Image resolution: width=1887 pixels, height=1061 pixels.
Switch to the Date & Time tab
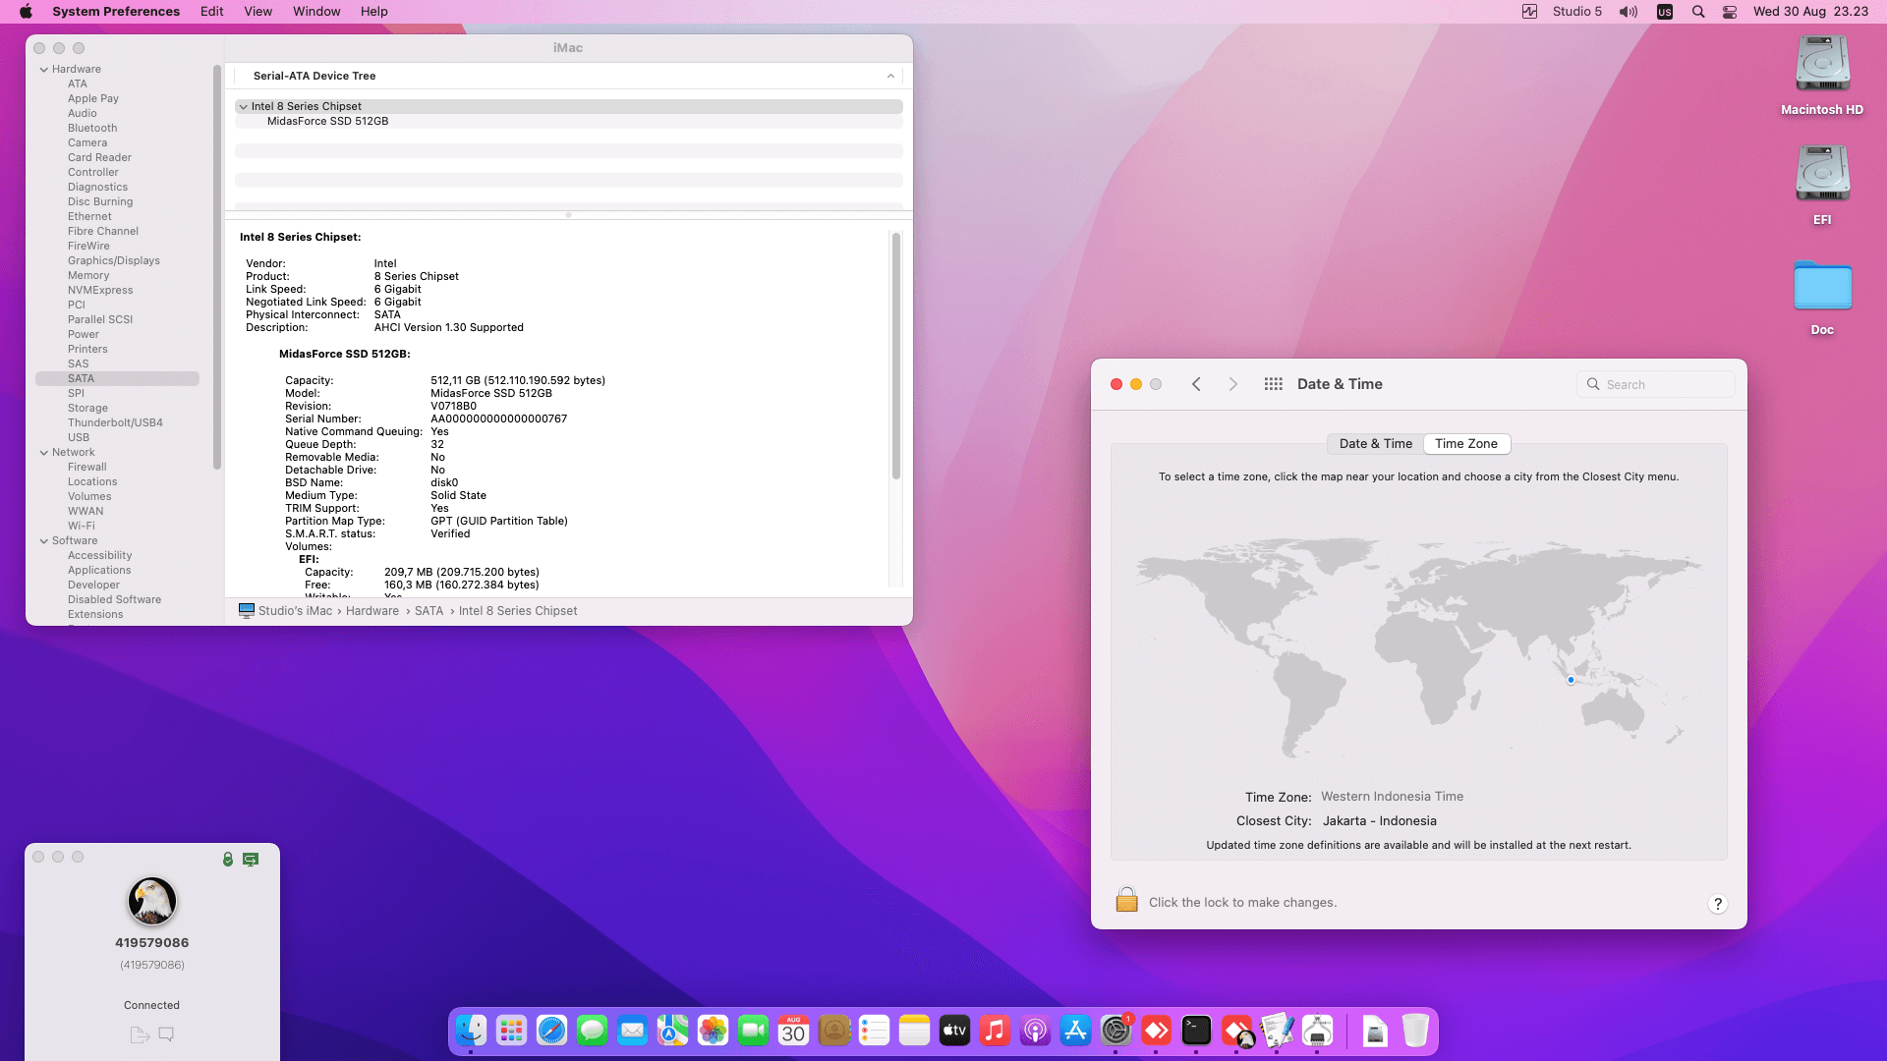pyautogui.click(x=1375, y=444)
